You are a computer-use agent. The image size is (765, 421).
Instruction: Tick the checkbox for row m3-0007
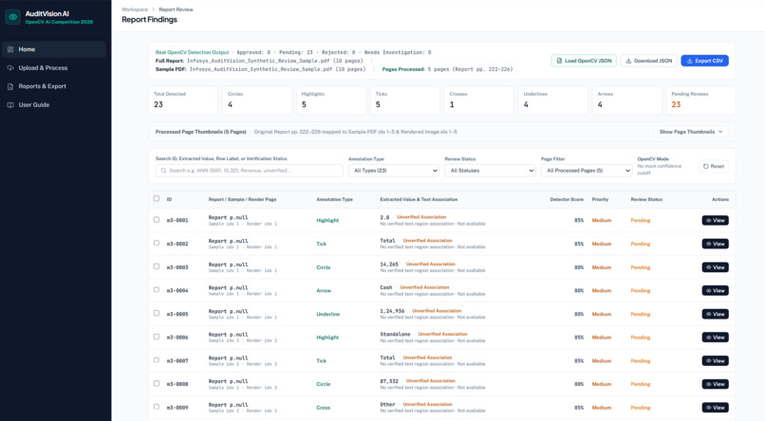[156, 360]
